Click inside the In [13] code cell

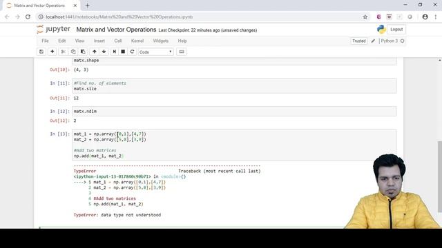(234, 145)
